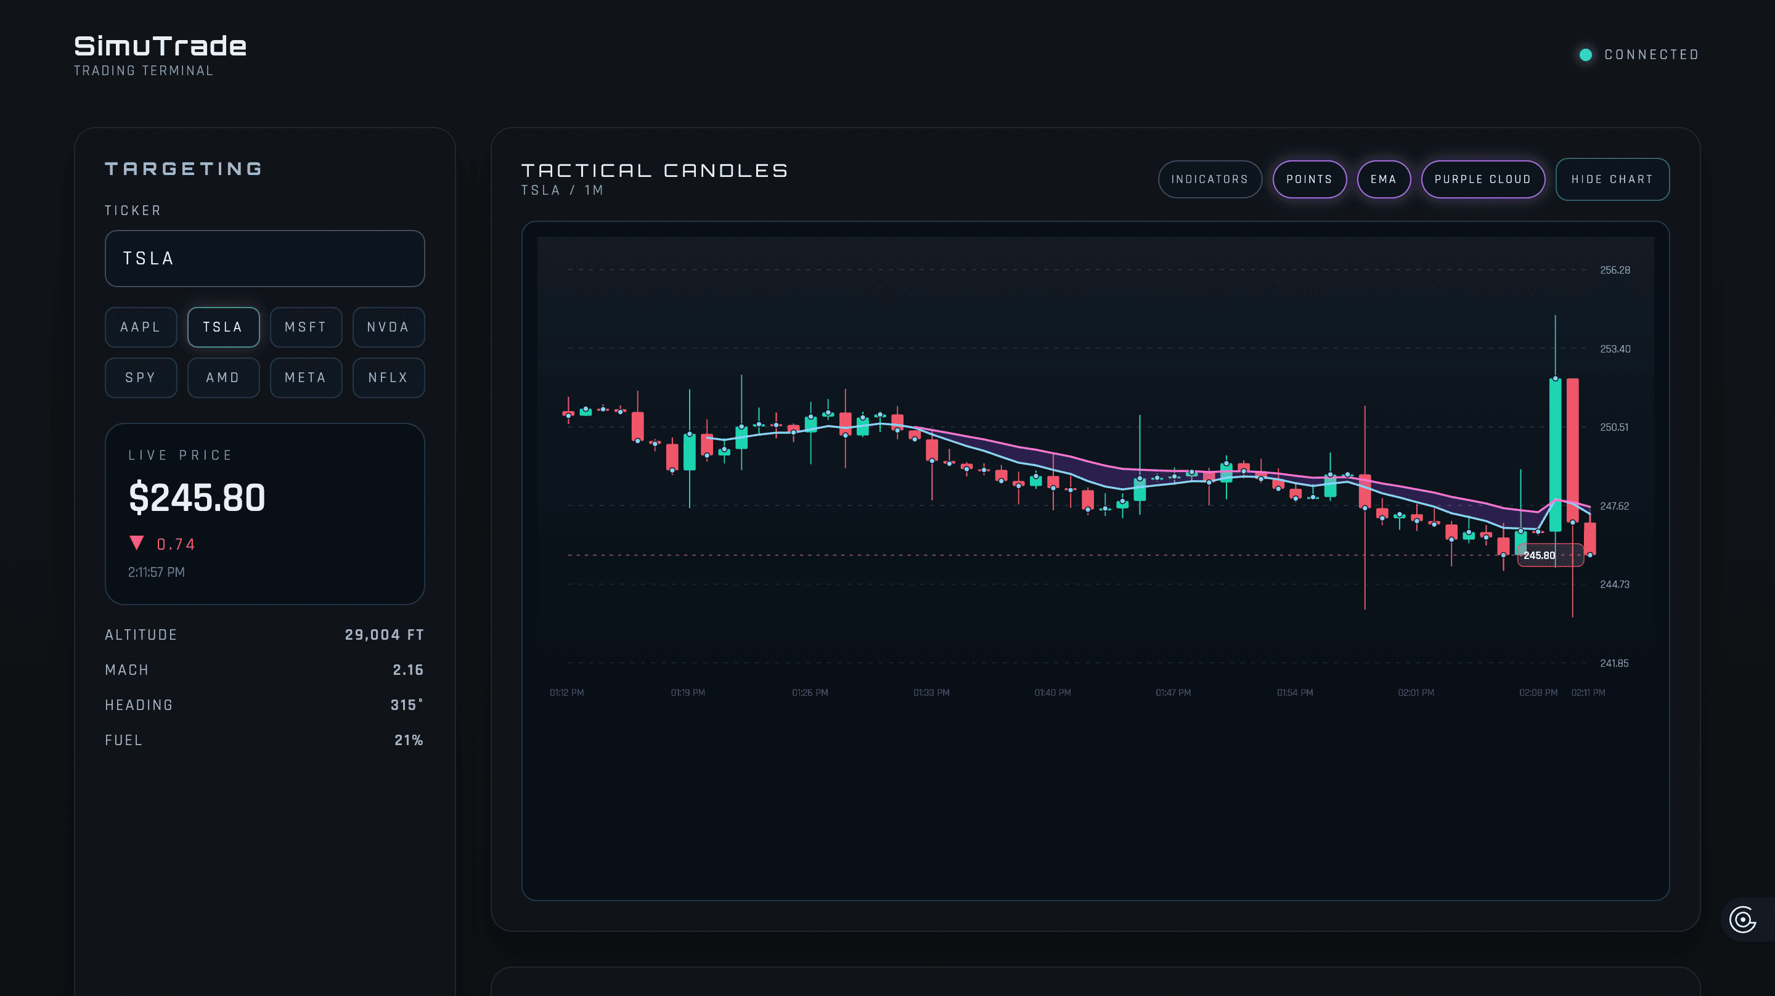The image size is (1775, 996).
Task: Toggle the EMA overlay
Action: tap(1384, 179)
